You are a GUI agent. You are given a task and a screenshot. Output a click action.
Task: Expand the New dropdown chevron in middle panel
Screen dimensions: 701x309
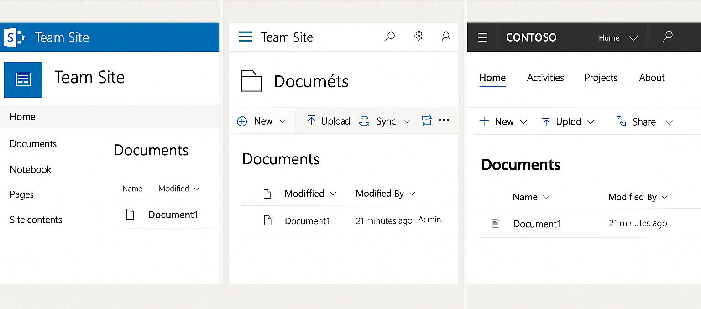tap(282, 121)
